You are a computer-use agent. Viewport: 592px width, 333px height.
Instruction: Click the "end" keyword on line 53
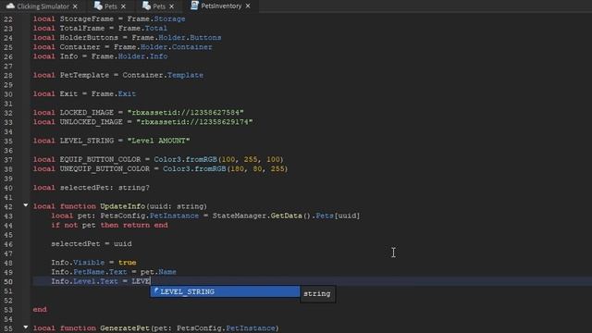[x=40, y=310]
